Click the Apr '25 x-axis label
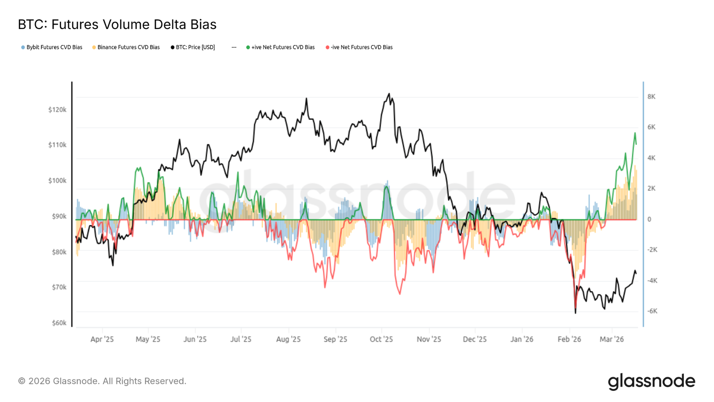714x402 pixels. 102,339
